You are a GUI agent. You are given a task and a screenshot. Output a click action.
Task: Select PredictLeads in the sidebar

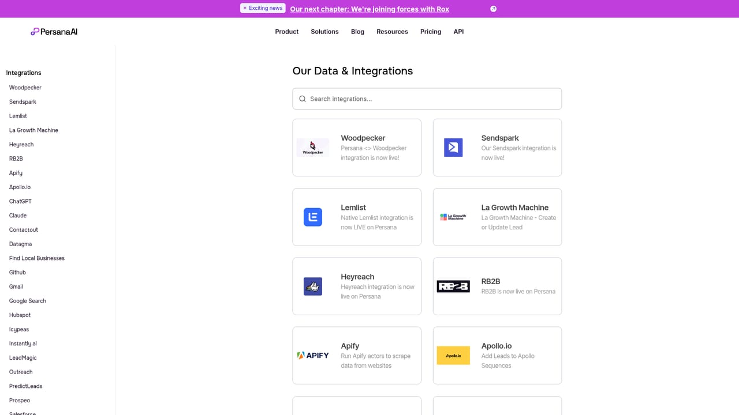pyautogui.click(x=26, y=386)
